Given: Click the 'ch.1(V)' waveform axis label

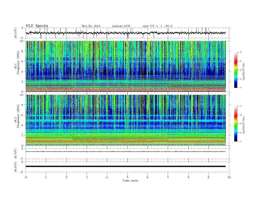Looking at the screenshot, I should (16, 33).
